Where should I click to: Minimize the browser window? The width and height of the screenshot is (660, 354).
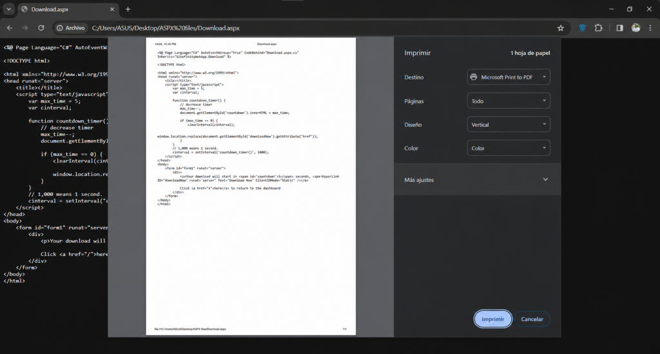(611, 9)
